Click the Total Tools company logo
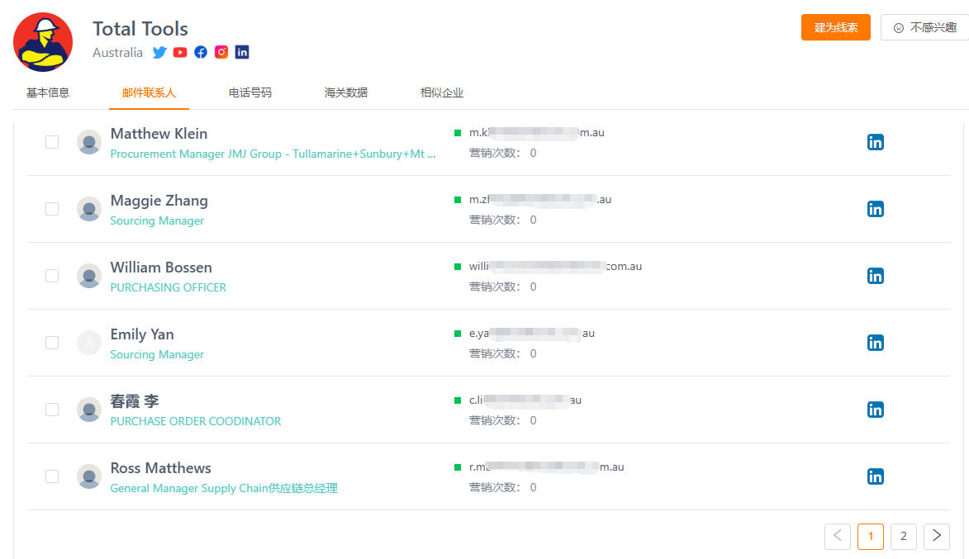This screenshot has width=969, height=559. (43, 43)
